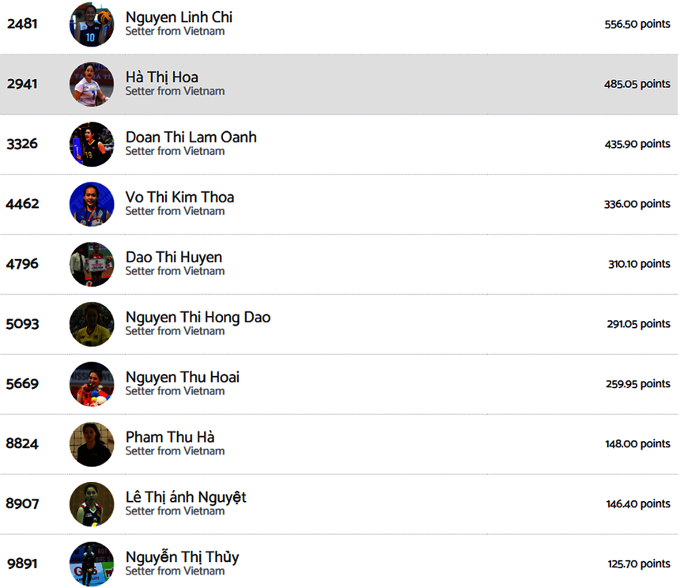Click the 125.70 points value
Screen dimensions: 680x588
coord(639,564)
